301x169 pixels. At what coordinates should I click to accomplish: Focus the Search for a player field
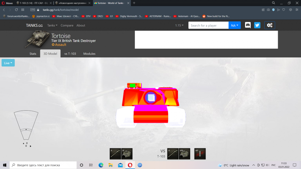pos(208,26)
